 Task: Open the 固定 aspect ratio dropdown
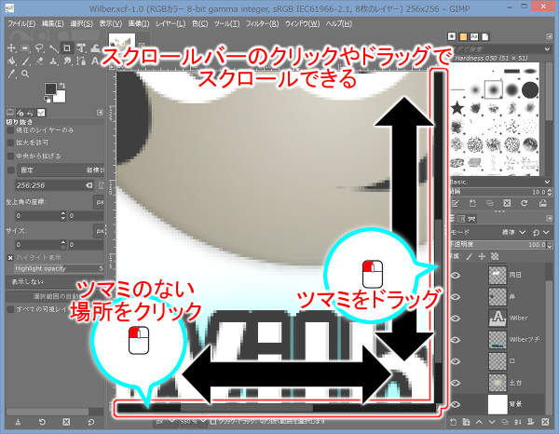point(61,170)
